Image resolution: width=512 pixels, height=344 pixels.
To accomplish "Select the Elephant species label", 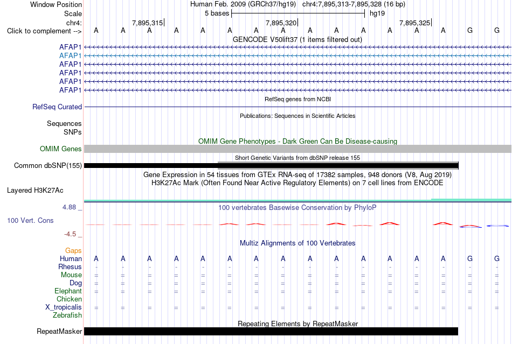I will click(x=68, y=291).
